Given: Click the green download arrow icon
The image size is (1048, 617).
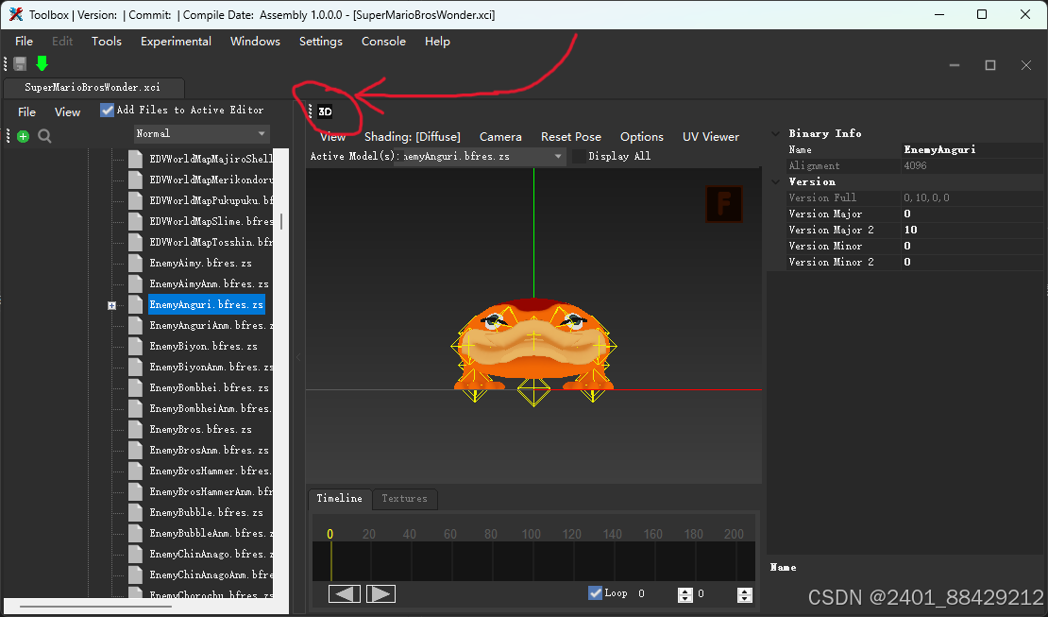Looking at the screenshot, I should pos(42,63).
